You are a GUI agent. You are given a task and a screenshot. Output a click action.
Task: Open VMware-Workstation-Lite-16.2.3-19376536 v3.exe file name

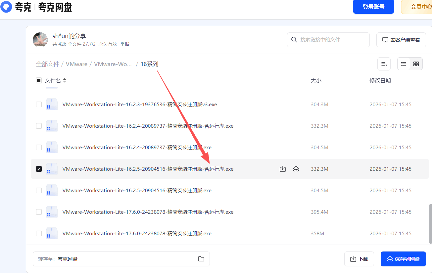tap(140, 104)
